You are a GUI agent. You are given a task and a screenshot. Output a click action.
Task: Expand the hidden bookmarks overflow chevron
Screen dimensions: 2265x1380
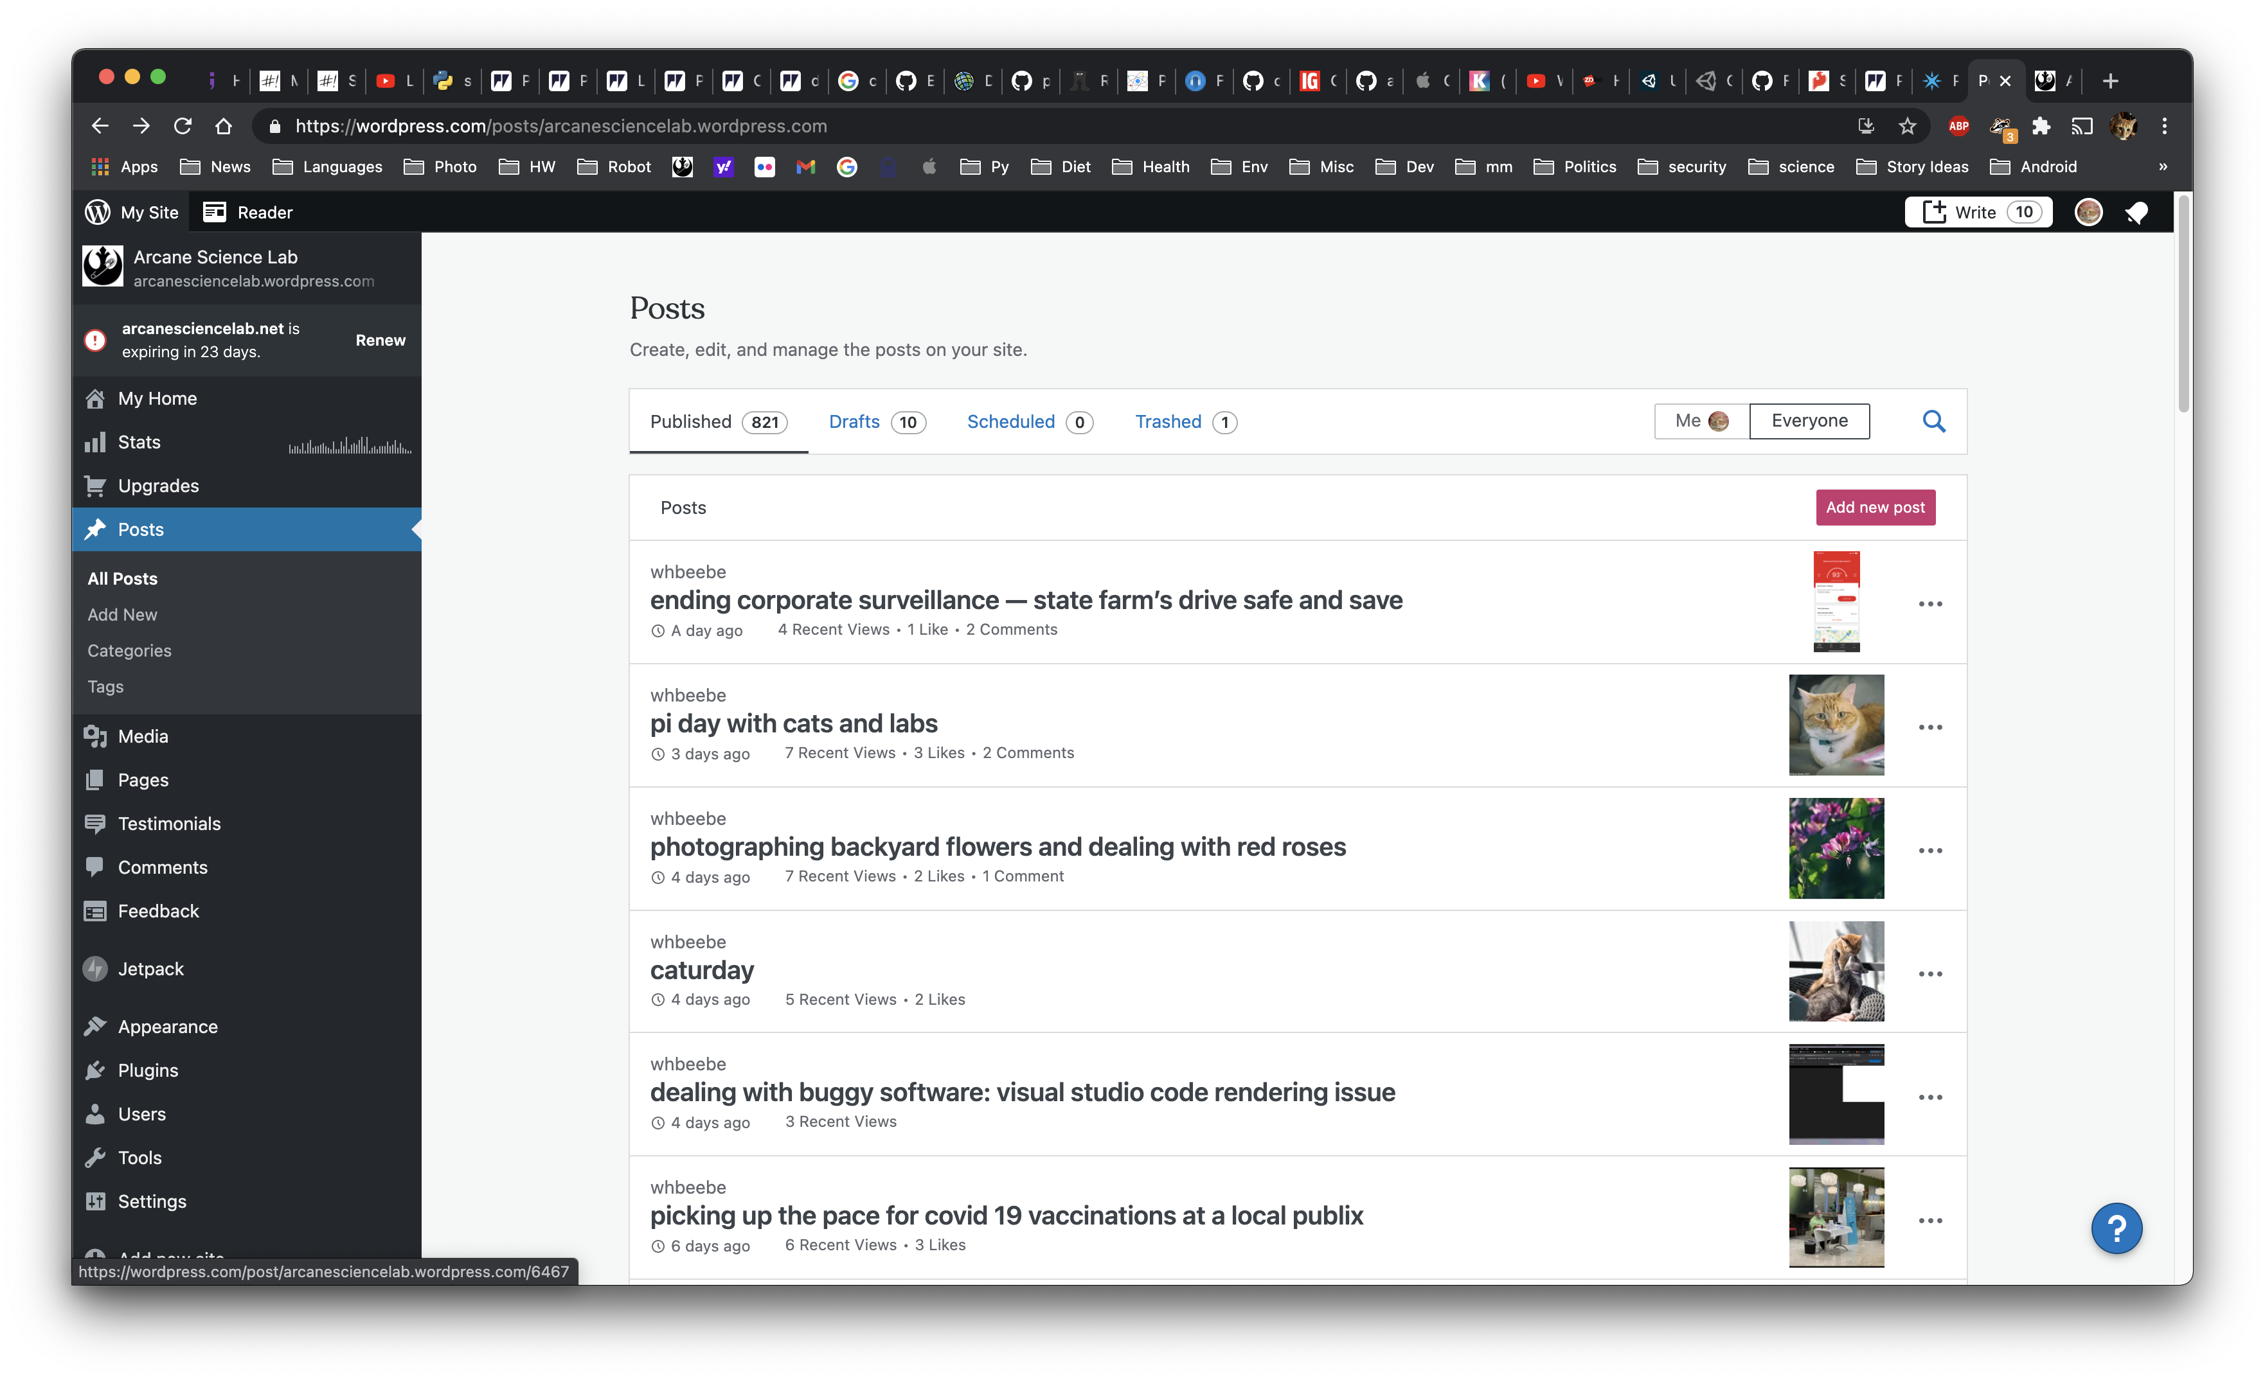point(2163,166)
